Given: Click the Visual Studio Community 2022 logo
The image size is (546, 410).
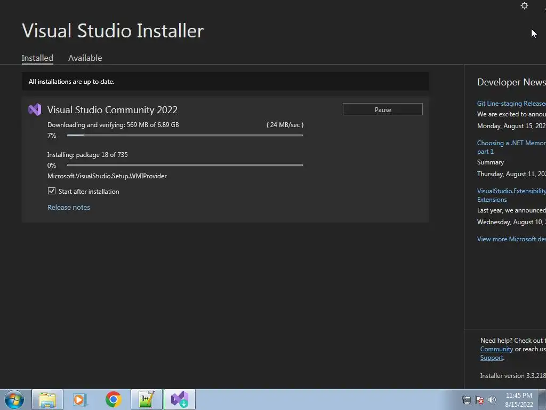Looking at the screenshot, I should tap(35, 109).
